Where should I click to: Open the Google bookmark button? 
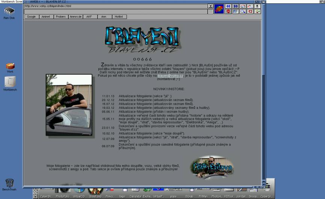31,17
